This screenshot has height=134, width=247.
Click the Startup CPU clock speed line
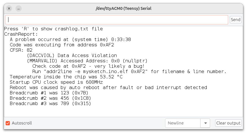56,82
